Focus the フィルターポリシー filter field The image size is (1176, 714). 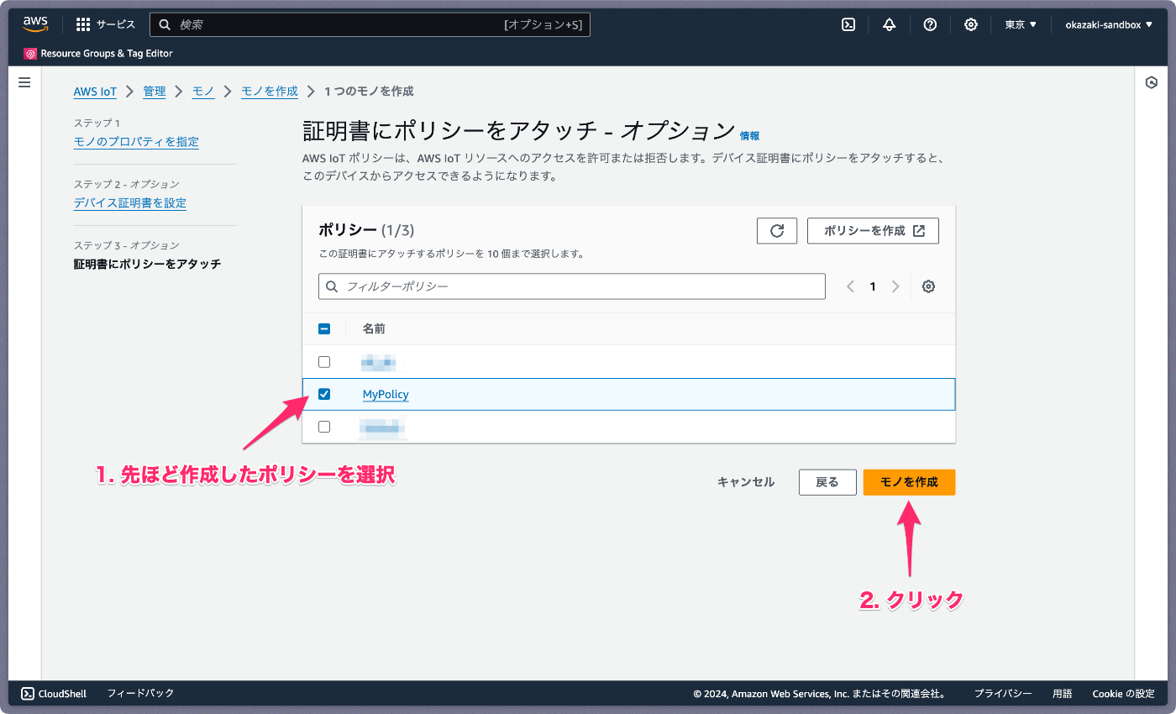click(x=572, y=286)
